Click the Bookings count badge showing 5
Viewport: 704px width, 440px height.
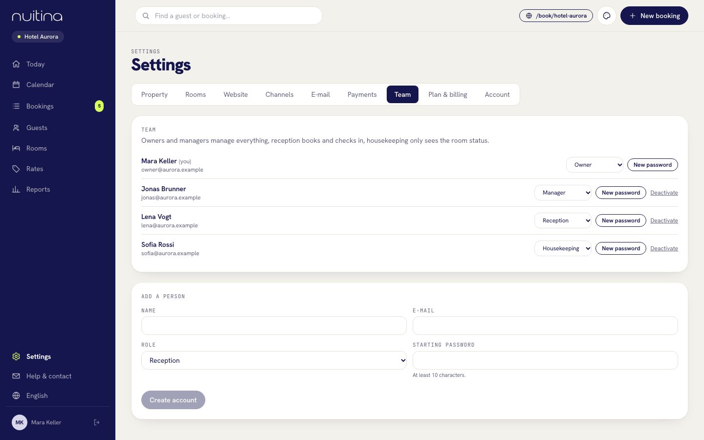99,106
